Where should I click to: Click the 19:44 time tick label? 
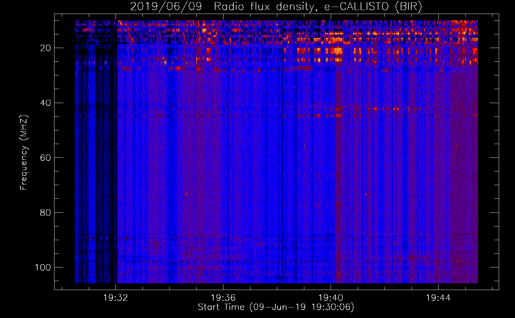[438, 298]
